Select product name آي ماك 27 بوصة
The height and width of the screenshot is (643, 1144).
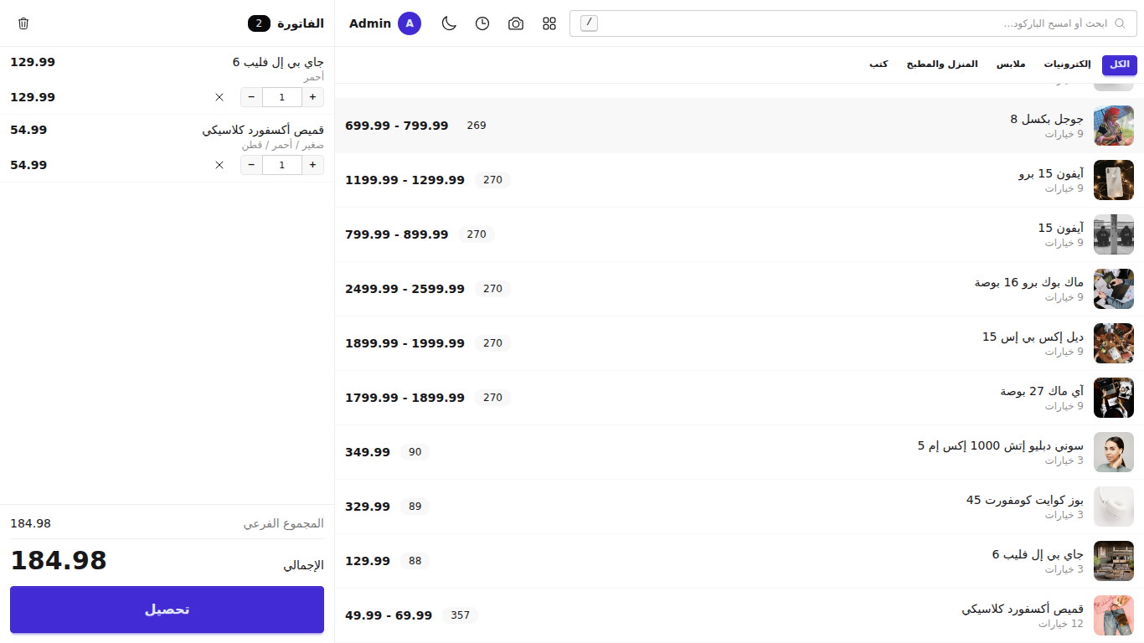coord(1042,391)
